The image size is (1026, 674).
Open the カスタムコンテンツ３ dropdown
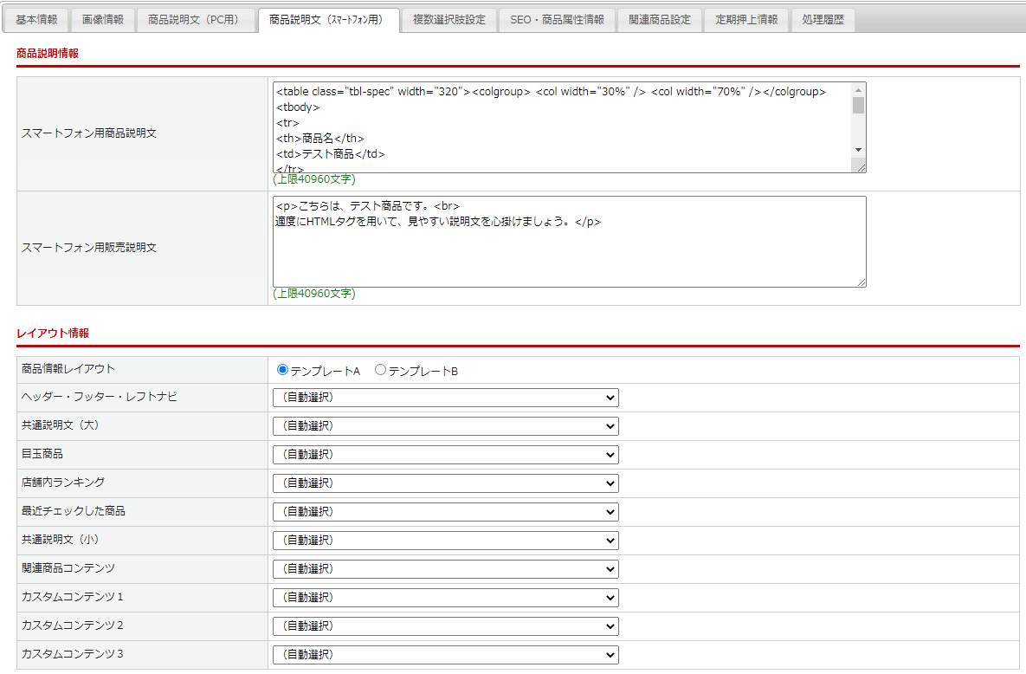[445, 655]
